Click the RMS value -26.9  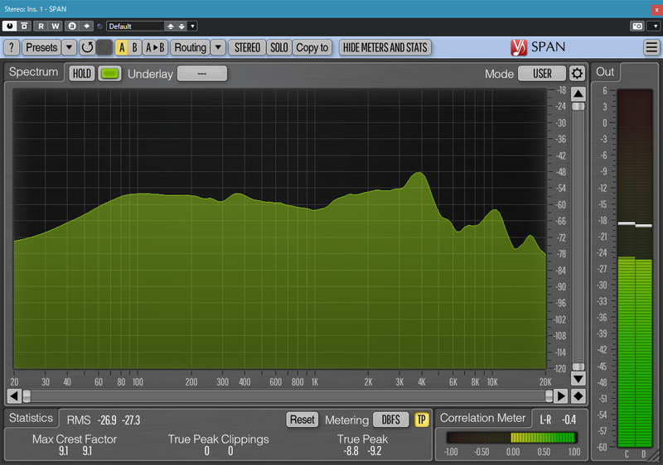(107, 420)
